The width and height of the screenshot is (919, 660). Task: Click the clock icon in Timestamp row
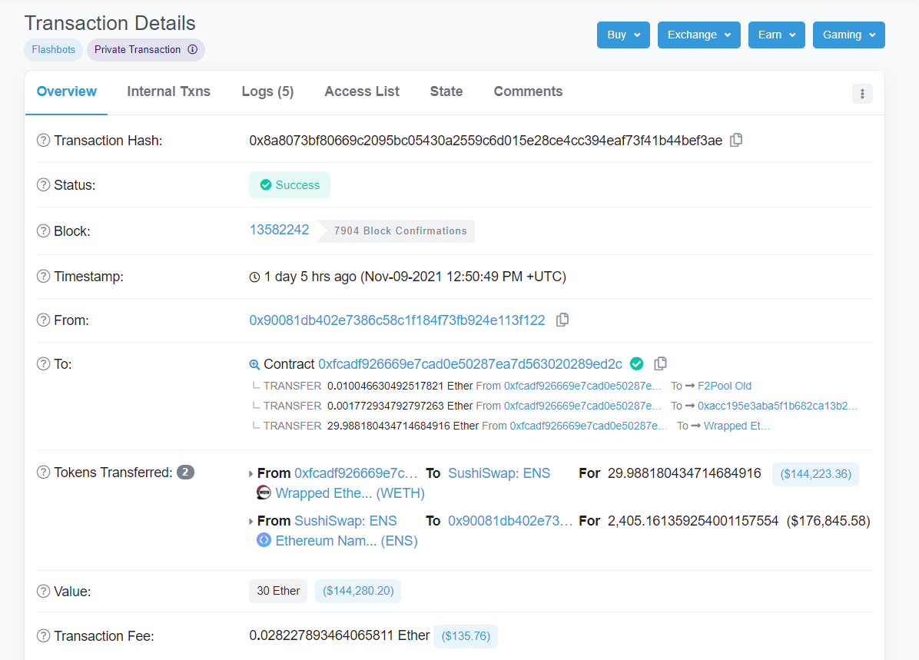click(x=254, y=277)
